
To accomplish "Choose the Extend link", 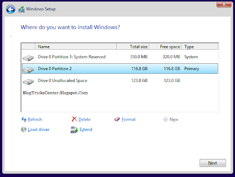I will click(86, 129).
